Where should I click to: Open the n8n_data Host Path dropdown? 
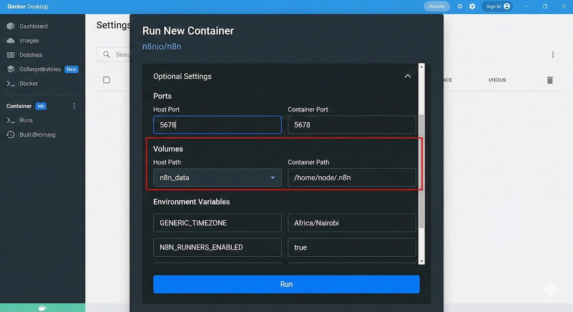pos(217,178)
